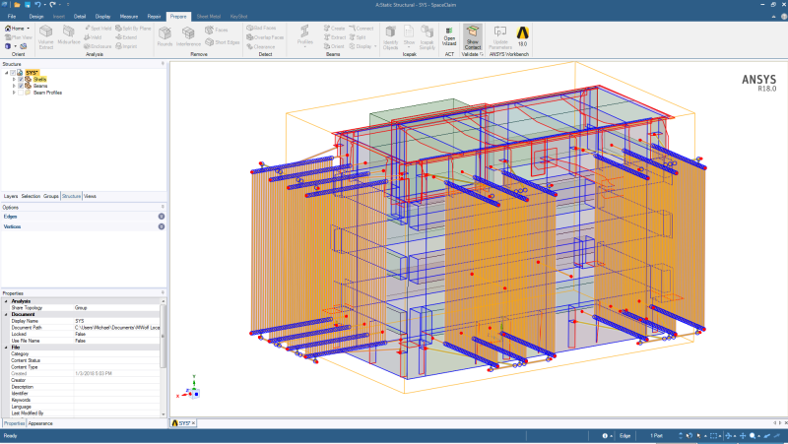
Task: Collapse the Analysis properties group
Action: coord(6,301)
